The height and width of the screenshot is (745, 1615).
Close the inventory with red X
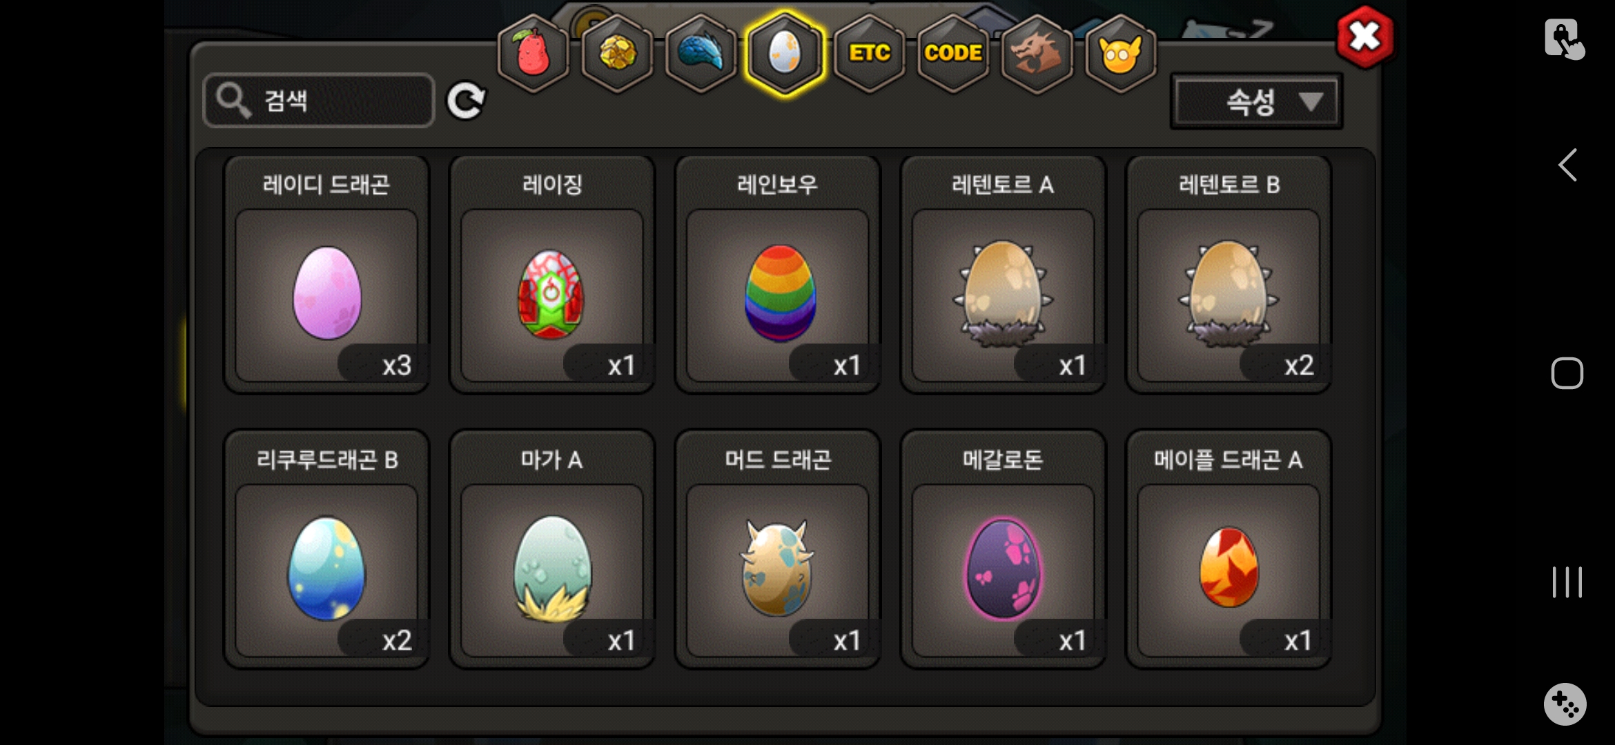coord(1364,37)
